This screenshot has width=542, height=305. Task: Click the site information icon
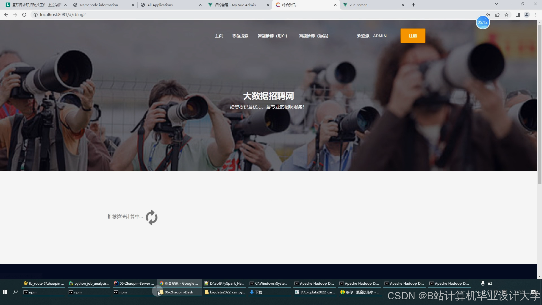click(x=36, y=15)
